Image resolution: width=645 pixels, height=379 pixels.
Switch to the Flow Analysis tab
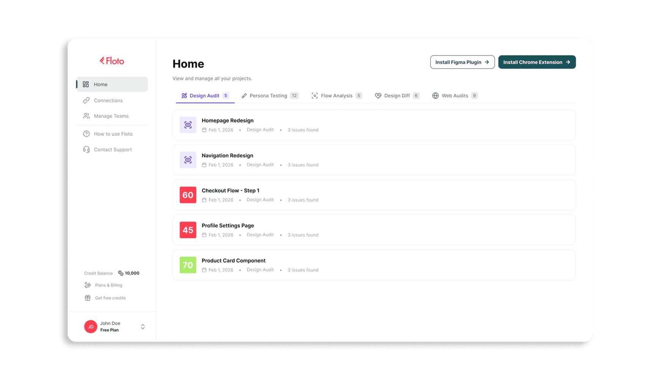pyautogui.click(x=337, y=96)
